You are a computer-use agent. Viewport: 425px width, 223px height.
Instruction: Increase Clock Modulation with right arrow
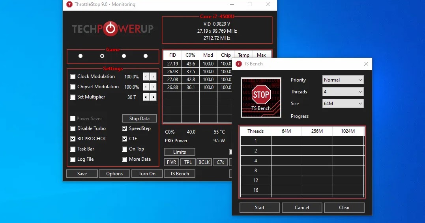153,76
